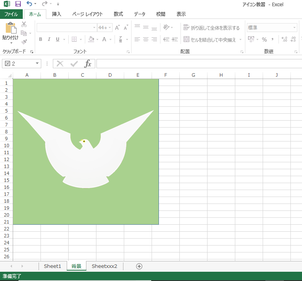Show phonetic furigana icon

[121, 39]
